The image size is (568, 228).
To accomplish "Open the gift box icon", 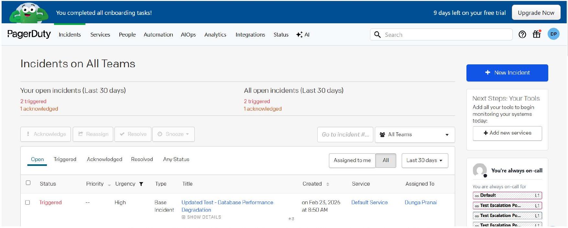I will point(537,34).
